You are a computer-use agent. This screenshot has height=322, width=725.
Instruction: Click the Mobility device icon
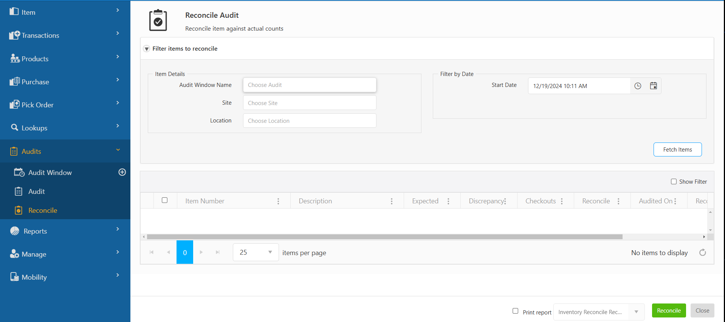tap(14, 277)
